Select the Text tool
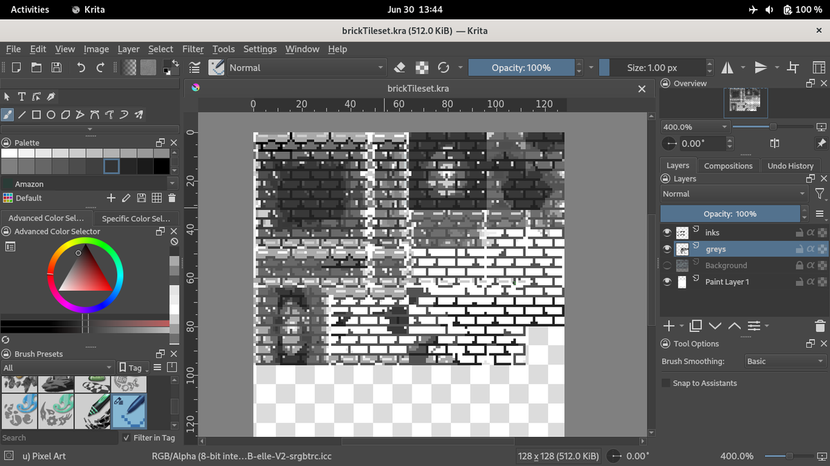Viewport: 830px width, 466px height. (x=21, y=97)
